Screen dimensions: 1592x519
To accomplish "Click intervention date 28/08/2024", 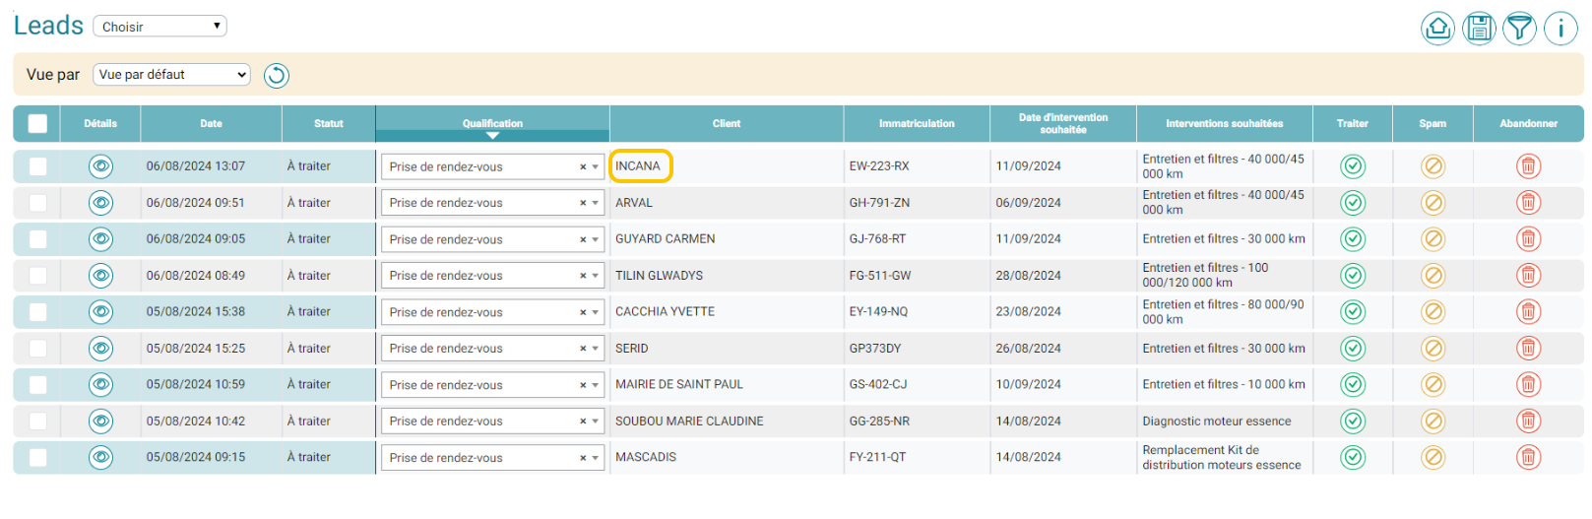I will (1028, 276).
